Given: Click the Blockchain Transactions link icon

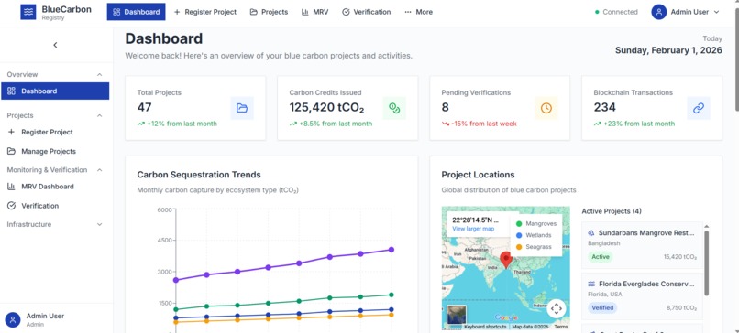Looking at the screenshot, I should tap(699, 108).
